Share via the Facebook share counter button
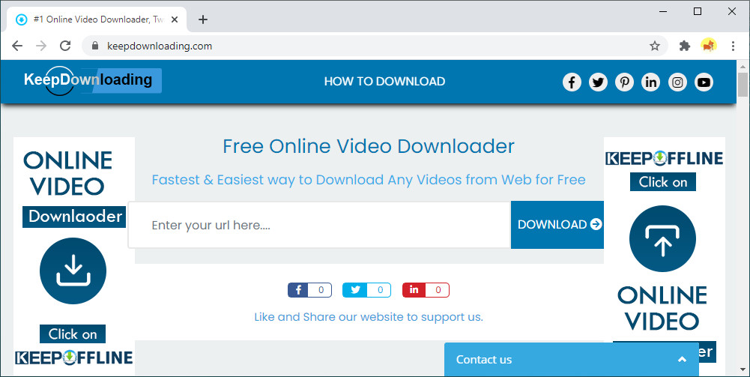Viewport: 750px width, 377px height. pos(309,290)
